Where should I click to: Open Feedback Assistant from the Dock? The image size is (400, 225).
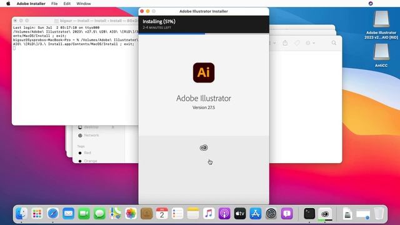(287, 214)
